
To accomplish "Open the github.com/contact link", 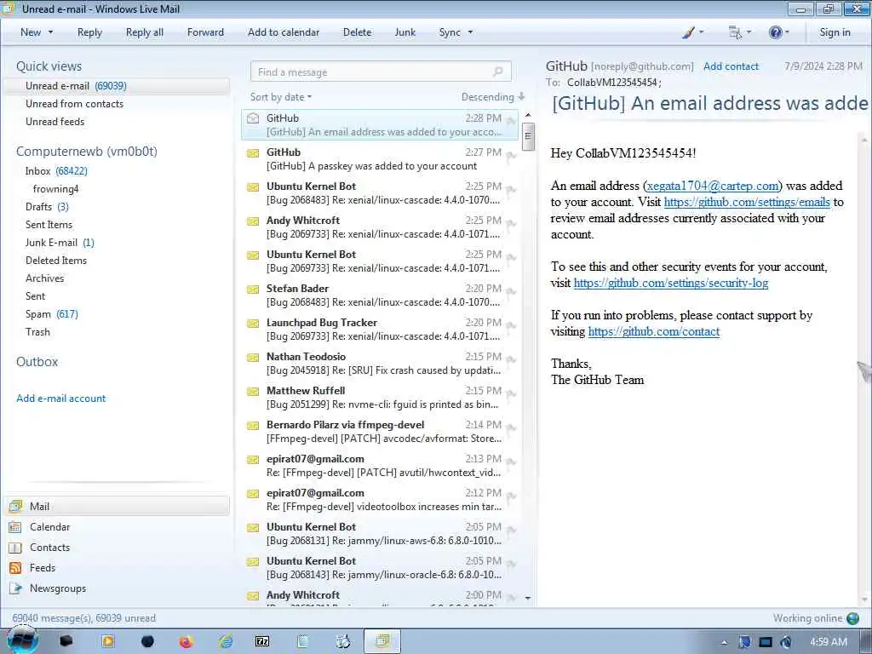I will tap(654, 331).
